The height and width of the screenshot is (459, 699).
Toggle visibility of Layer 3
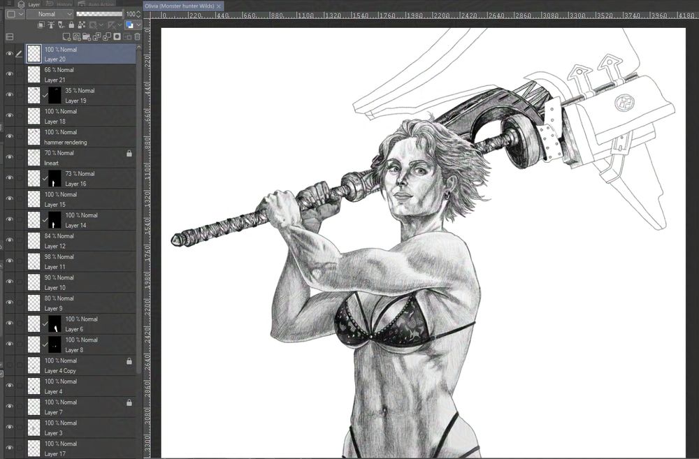pyautogui.click(x=9, y=428)
